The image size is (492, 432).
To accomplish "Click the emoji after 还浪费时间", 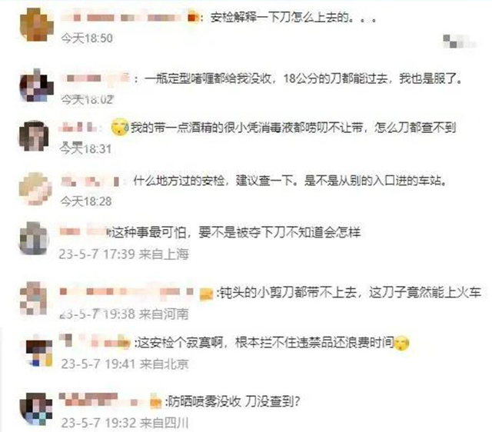I will pyautogui.click(x=402, y=343).
